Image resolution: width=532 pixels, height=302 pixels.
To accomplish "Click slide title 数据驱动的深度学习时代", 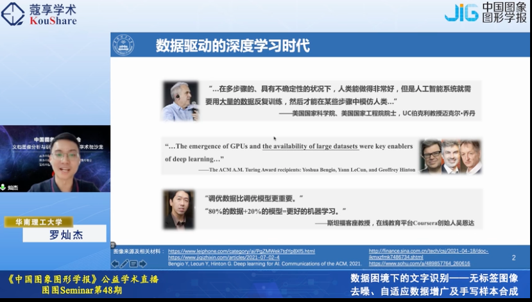I will [233, 46].
